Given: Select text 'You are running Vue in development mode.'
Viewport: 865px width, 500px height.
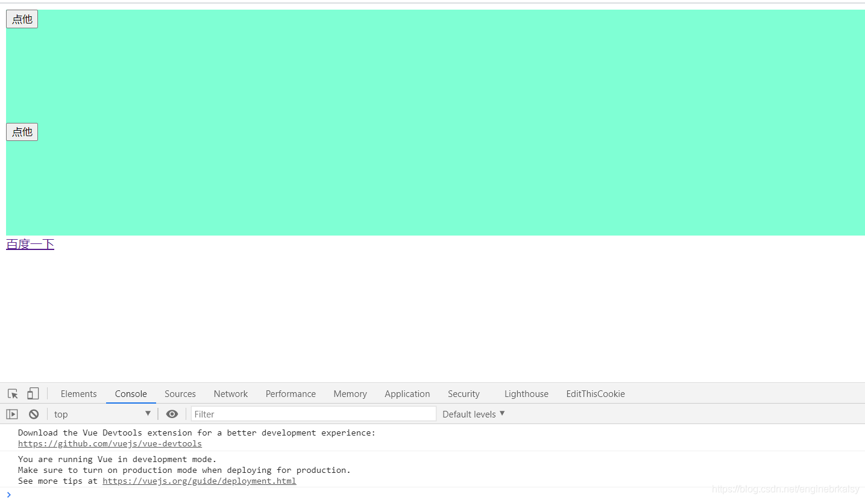Looking at the screenshot, I should [117, 460].
